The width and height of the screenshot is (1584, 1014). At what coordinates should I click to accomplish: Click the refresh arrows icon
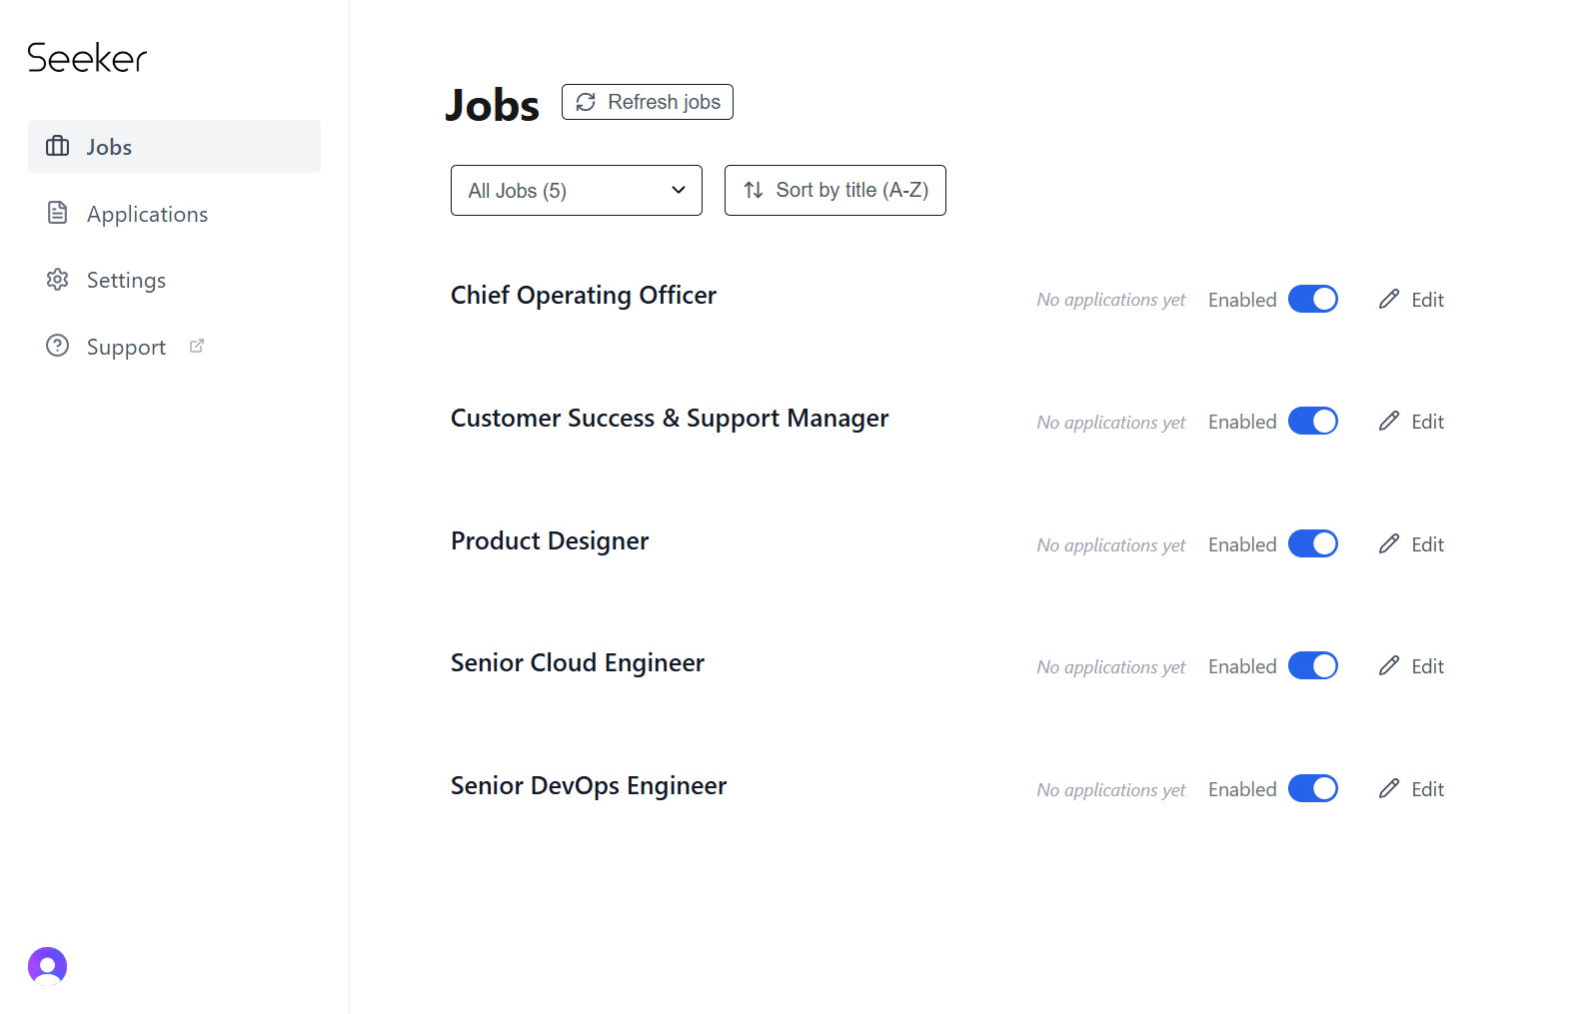tap(586, 102)
